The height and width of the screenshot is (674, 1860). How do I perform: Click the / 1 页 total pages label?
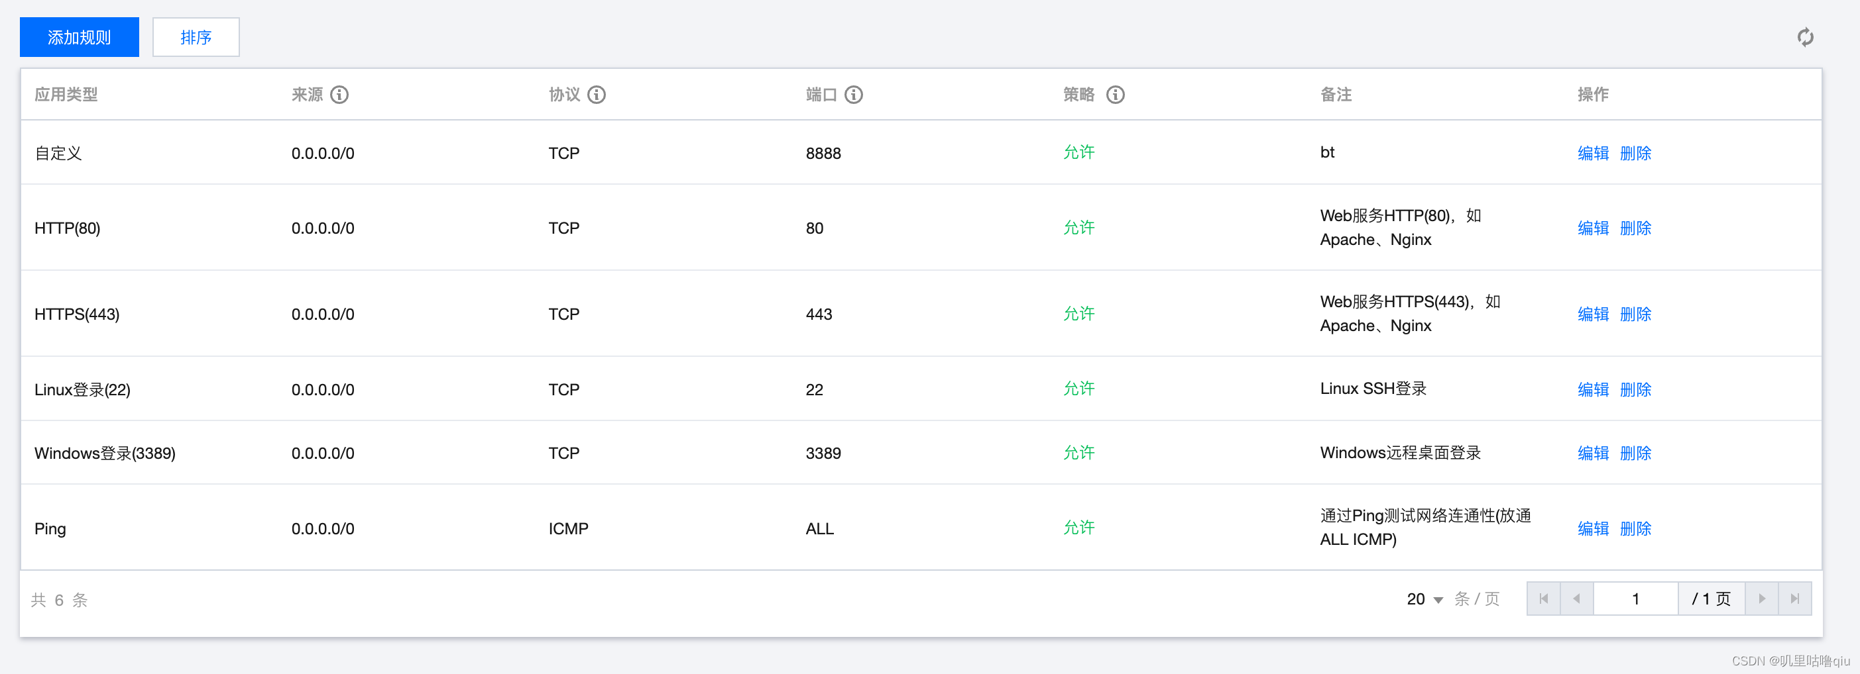click(x=1712, y=599)
